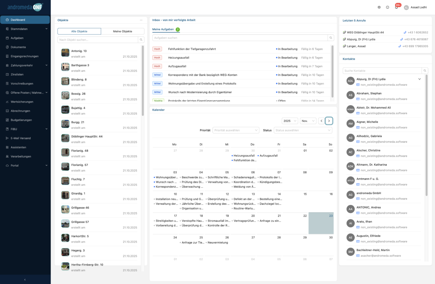Open Aufgaben from the sidebar
This screenshot has height=284, width=435.
point(25,38)
